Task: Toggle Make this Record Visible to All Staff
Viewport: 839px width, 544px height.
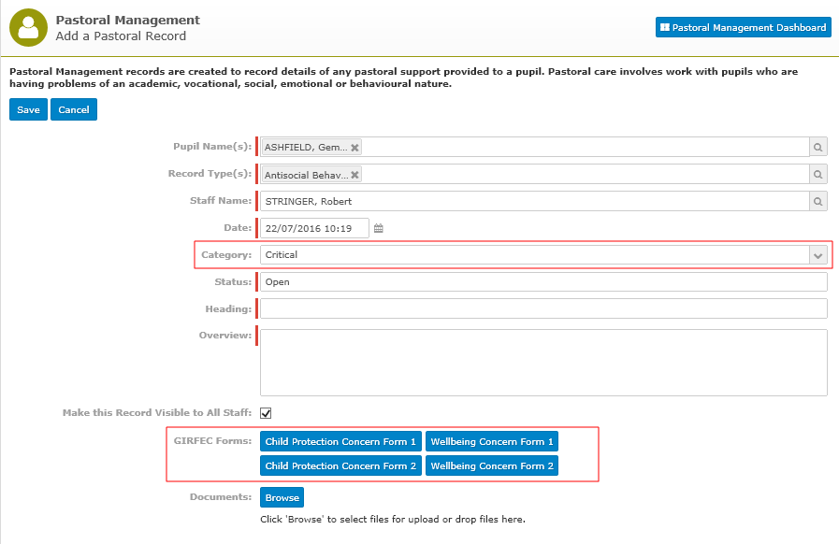Action: (x=266, y=413)
